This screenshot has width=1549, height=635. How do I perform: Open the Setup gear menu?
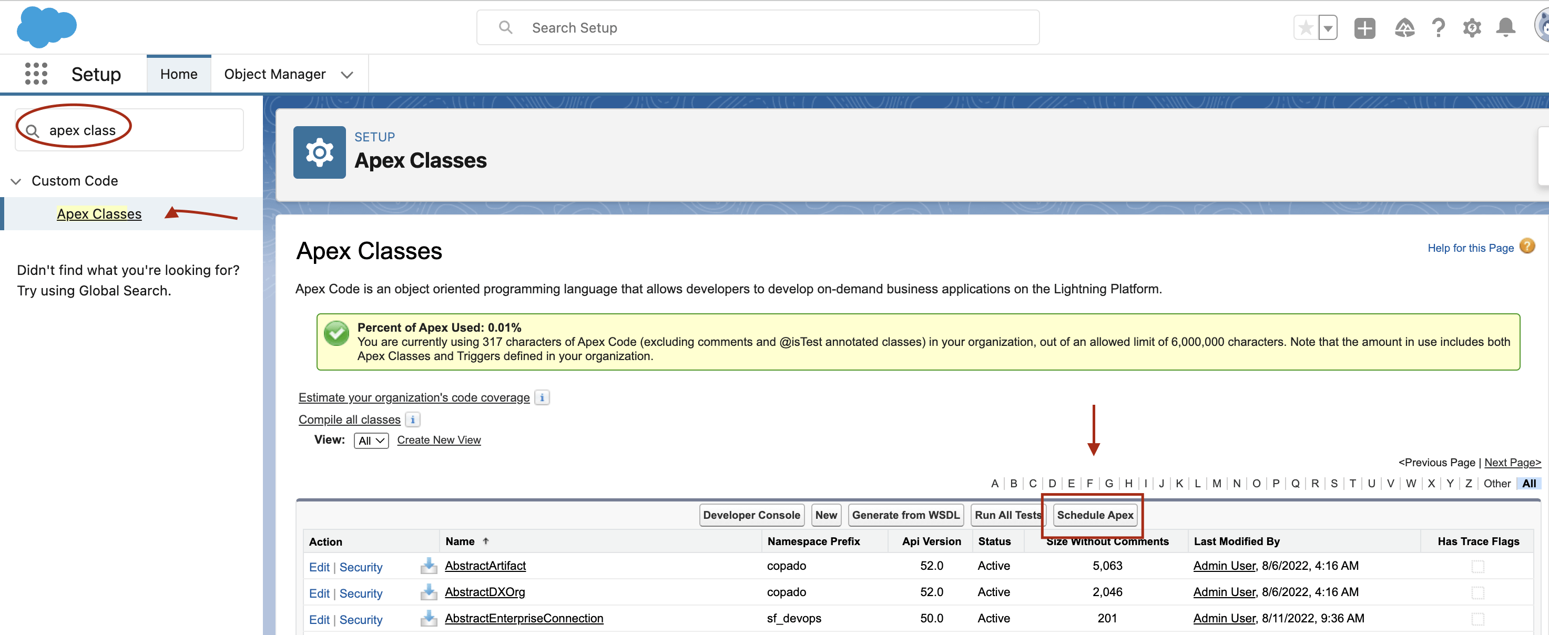coord(1472,28)
